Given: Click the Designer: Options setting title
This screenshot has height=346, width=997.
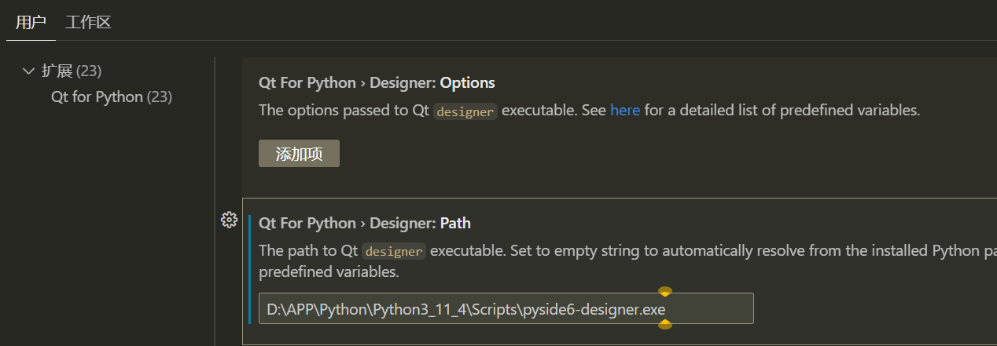Looking at the screenshot, I should click(x=377, y=83).
